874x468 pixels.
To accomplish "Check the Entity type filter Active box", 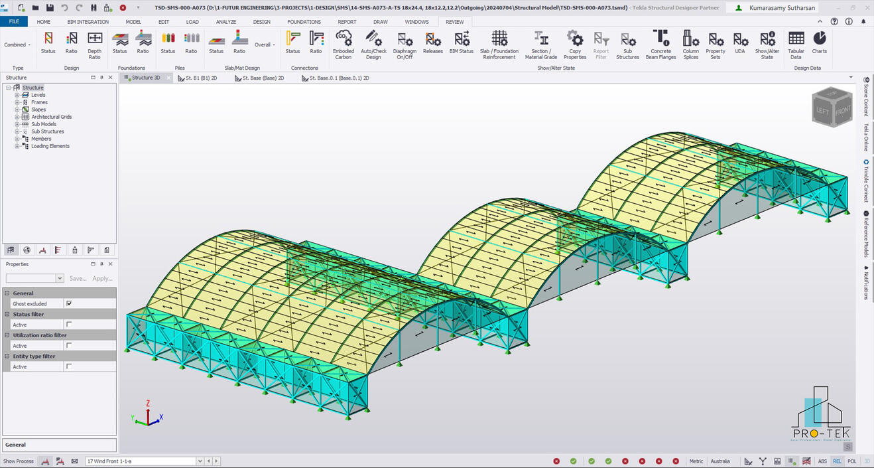I will [69, 366].
